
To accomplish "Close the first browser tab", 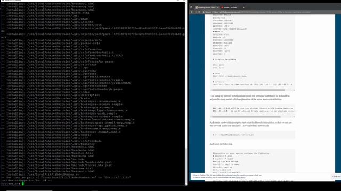I will tap(218, 7).
